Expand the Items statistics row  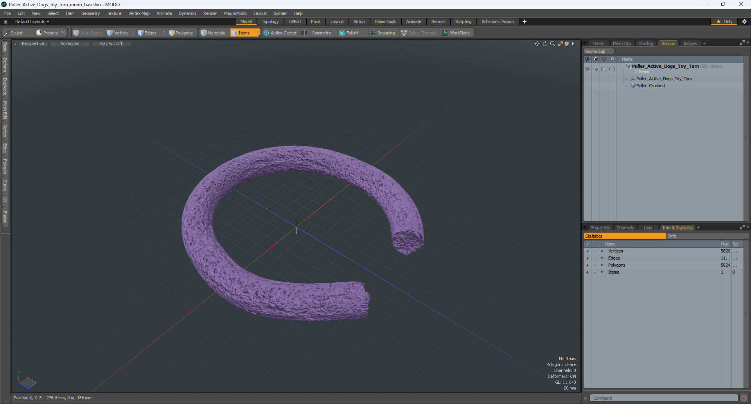(x=602, y=272)
